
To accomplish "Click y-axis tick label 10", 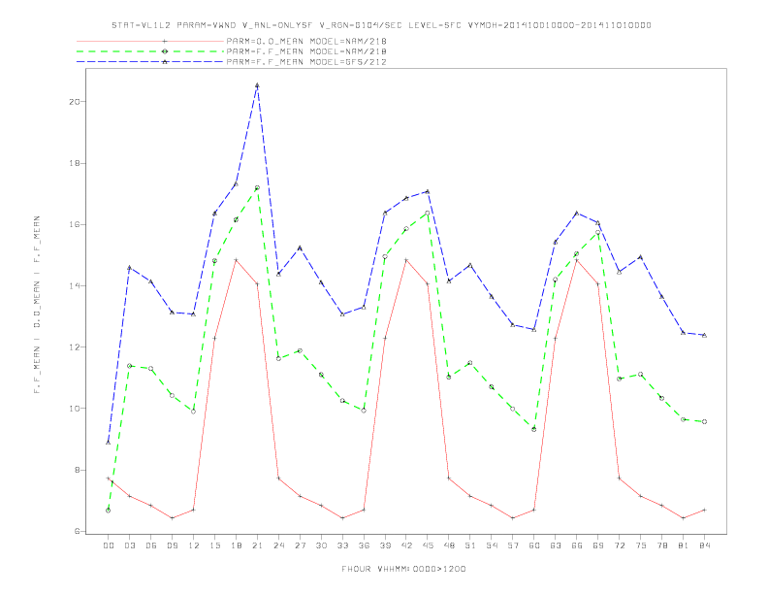I will (x=74, y=409).
